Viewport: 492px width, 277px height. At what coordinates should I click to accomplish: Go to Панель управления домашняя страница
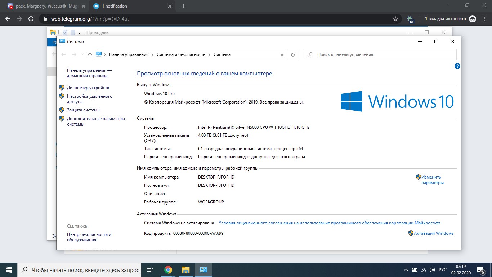coord(89,73)
